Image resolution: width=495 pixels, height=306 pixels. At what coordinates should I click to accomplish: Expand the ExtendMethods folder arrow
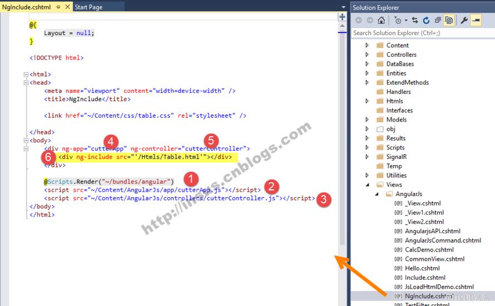click(367, 82)
